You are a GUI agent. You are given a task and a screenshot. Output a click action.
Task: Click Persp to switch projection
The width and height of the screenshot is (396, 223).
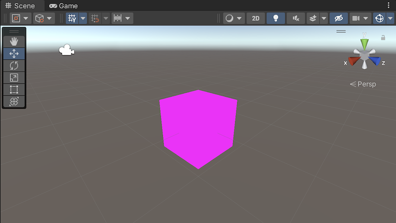point(363,84)
